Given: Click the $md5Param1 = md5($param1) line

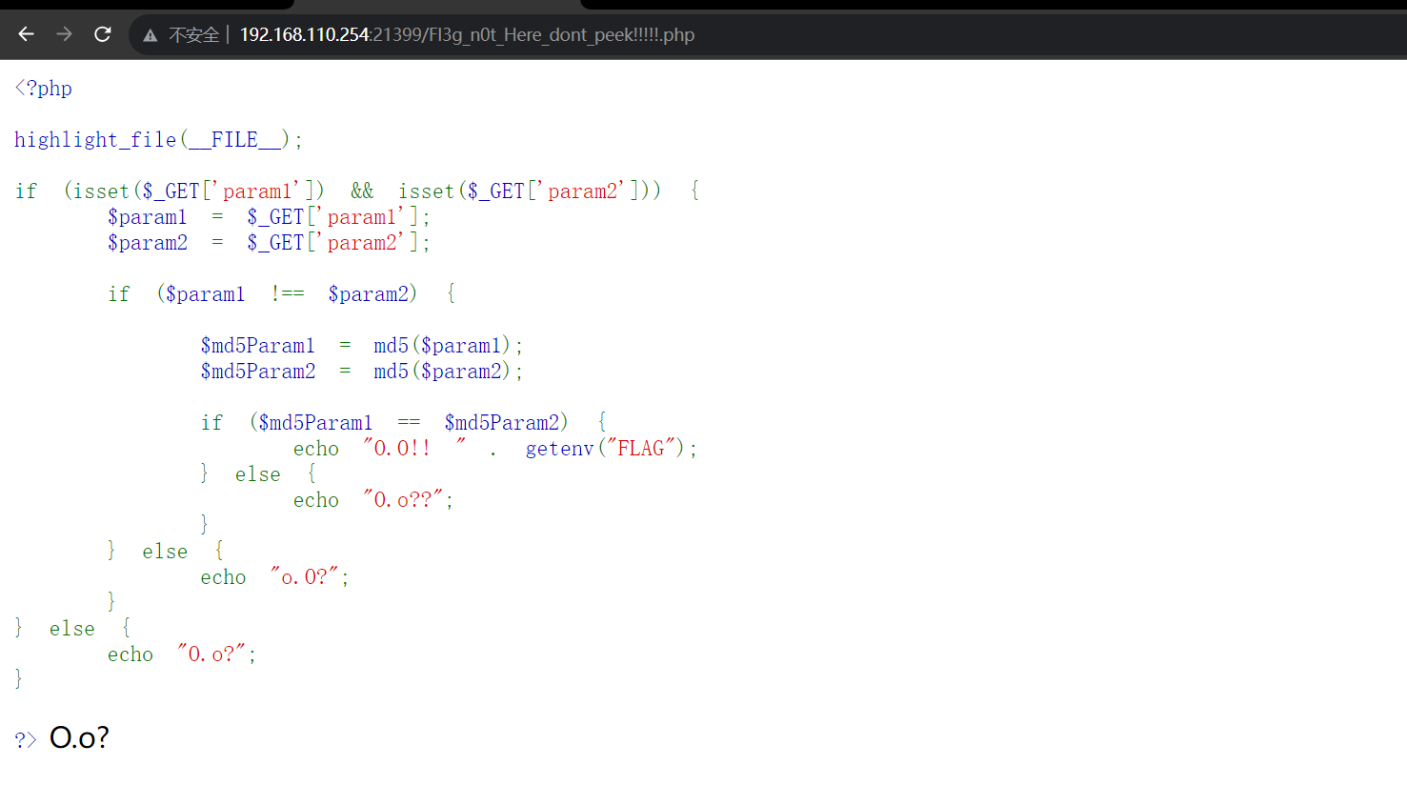Looking at the screenshot, I should (x=362, y=346).
